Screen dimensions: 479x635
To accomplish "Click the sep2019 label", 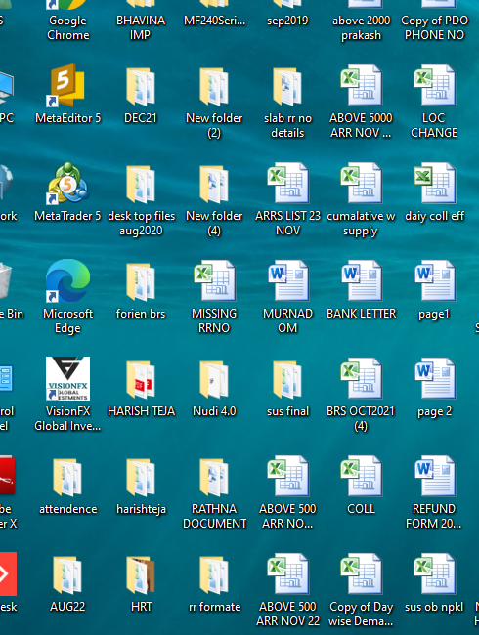I will click(287, 21).
